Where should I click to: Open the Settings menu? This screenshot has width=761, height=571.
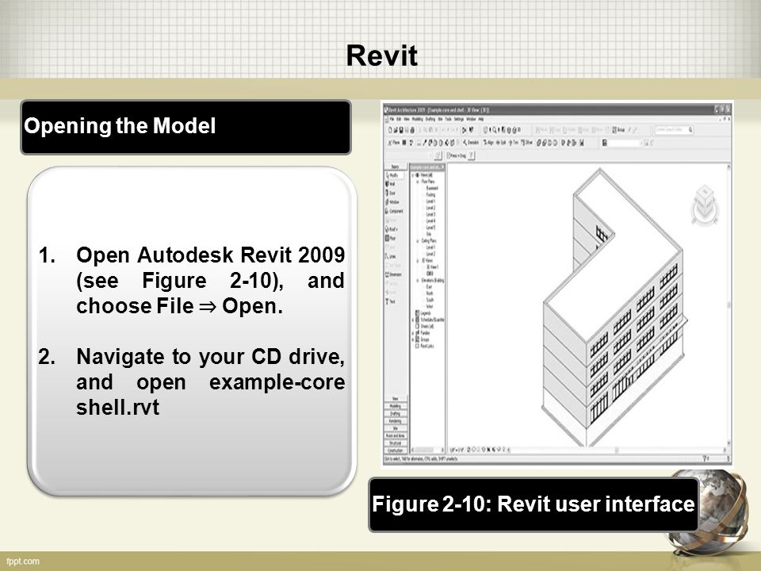[x=459, y=120]
